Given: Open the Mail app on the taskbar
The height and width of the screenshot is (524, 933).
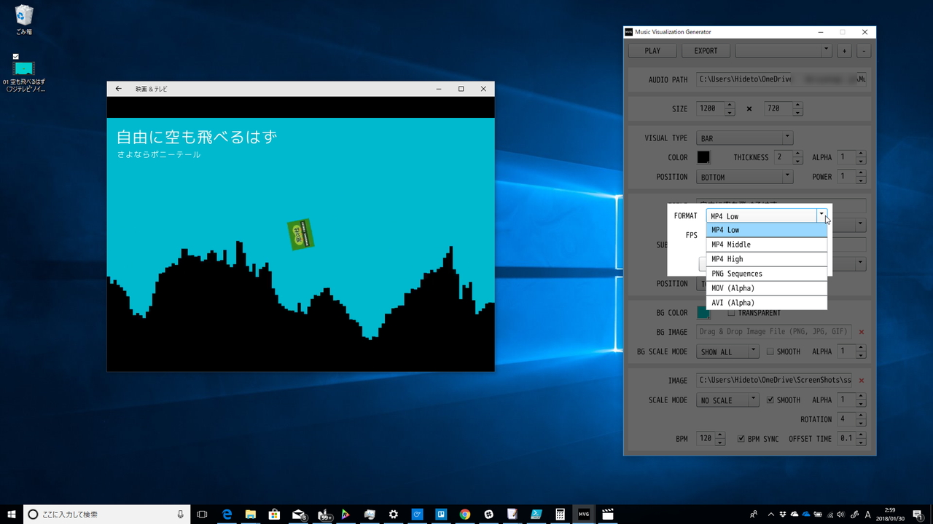Looking at the screenshot, I should tap(299, 514).
